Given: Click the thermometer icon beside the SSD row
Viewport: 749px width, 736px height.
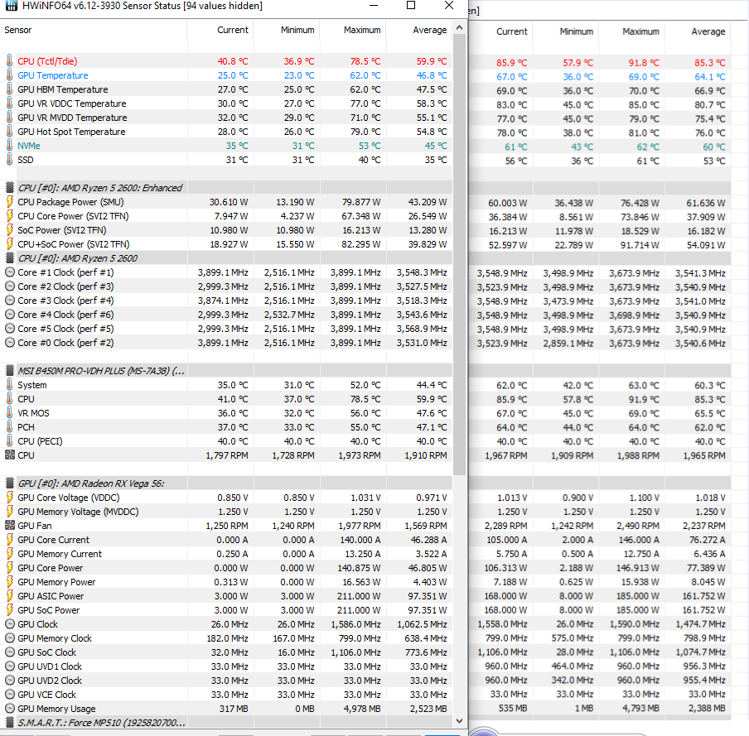Looking at the screenshot, I should 9,160.
